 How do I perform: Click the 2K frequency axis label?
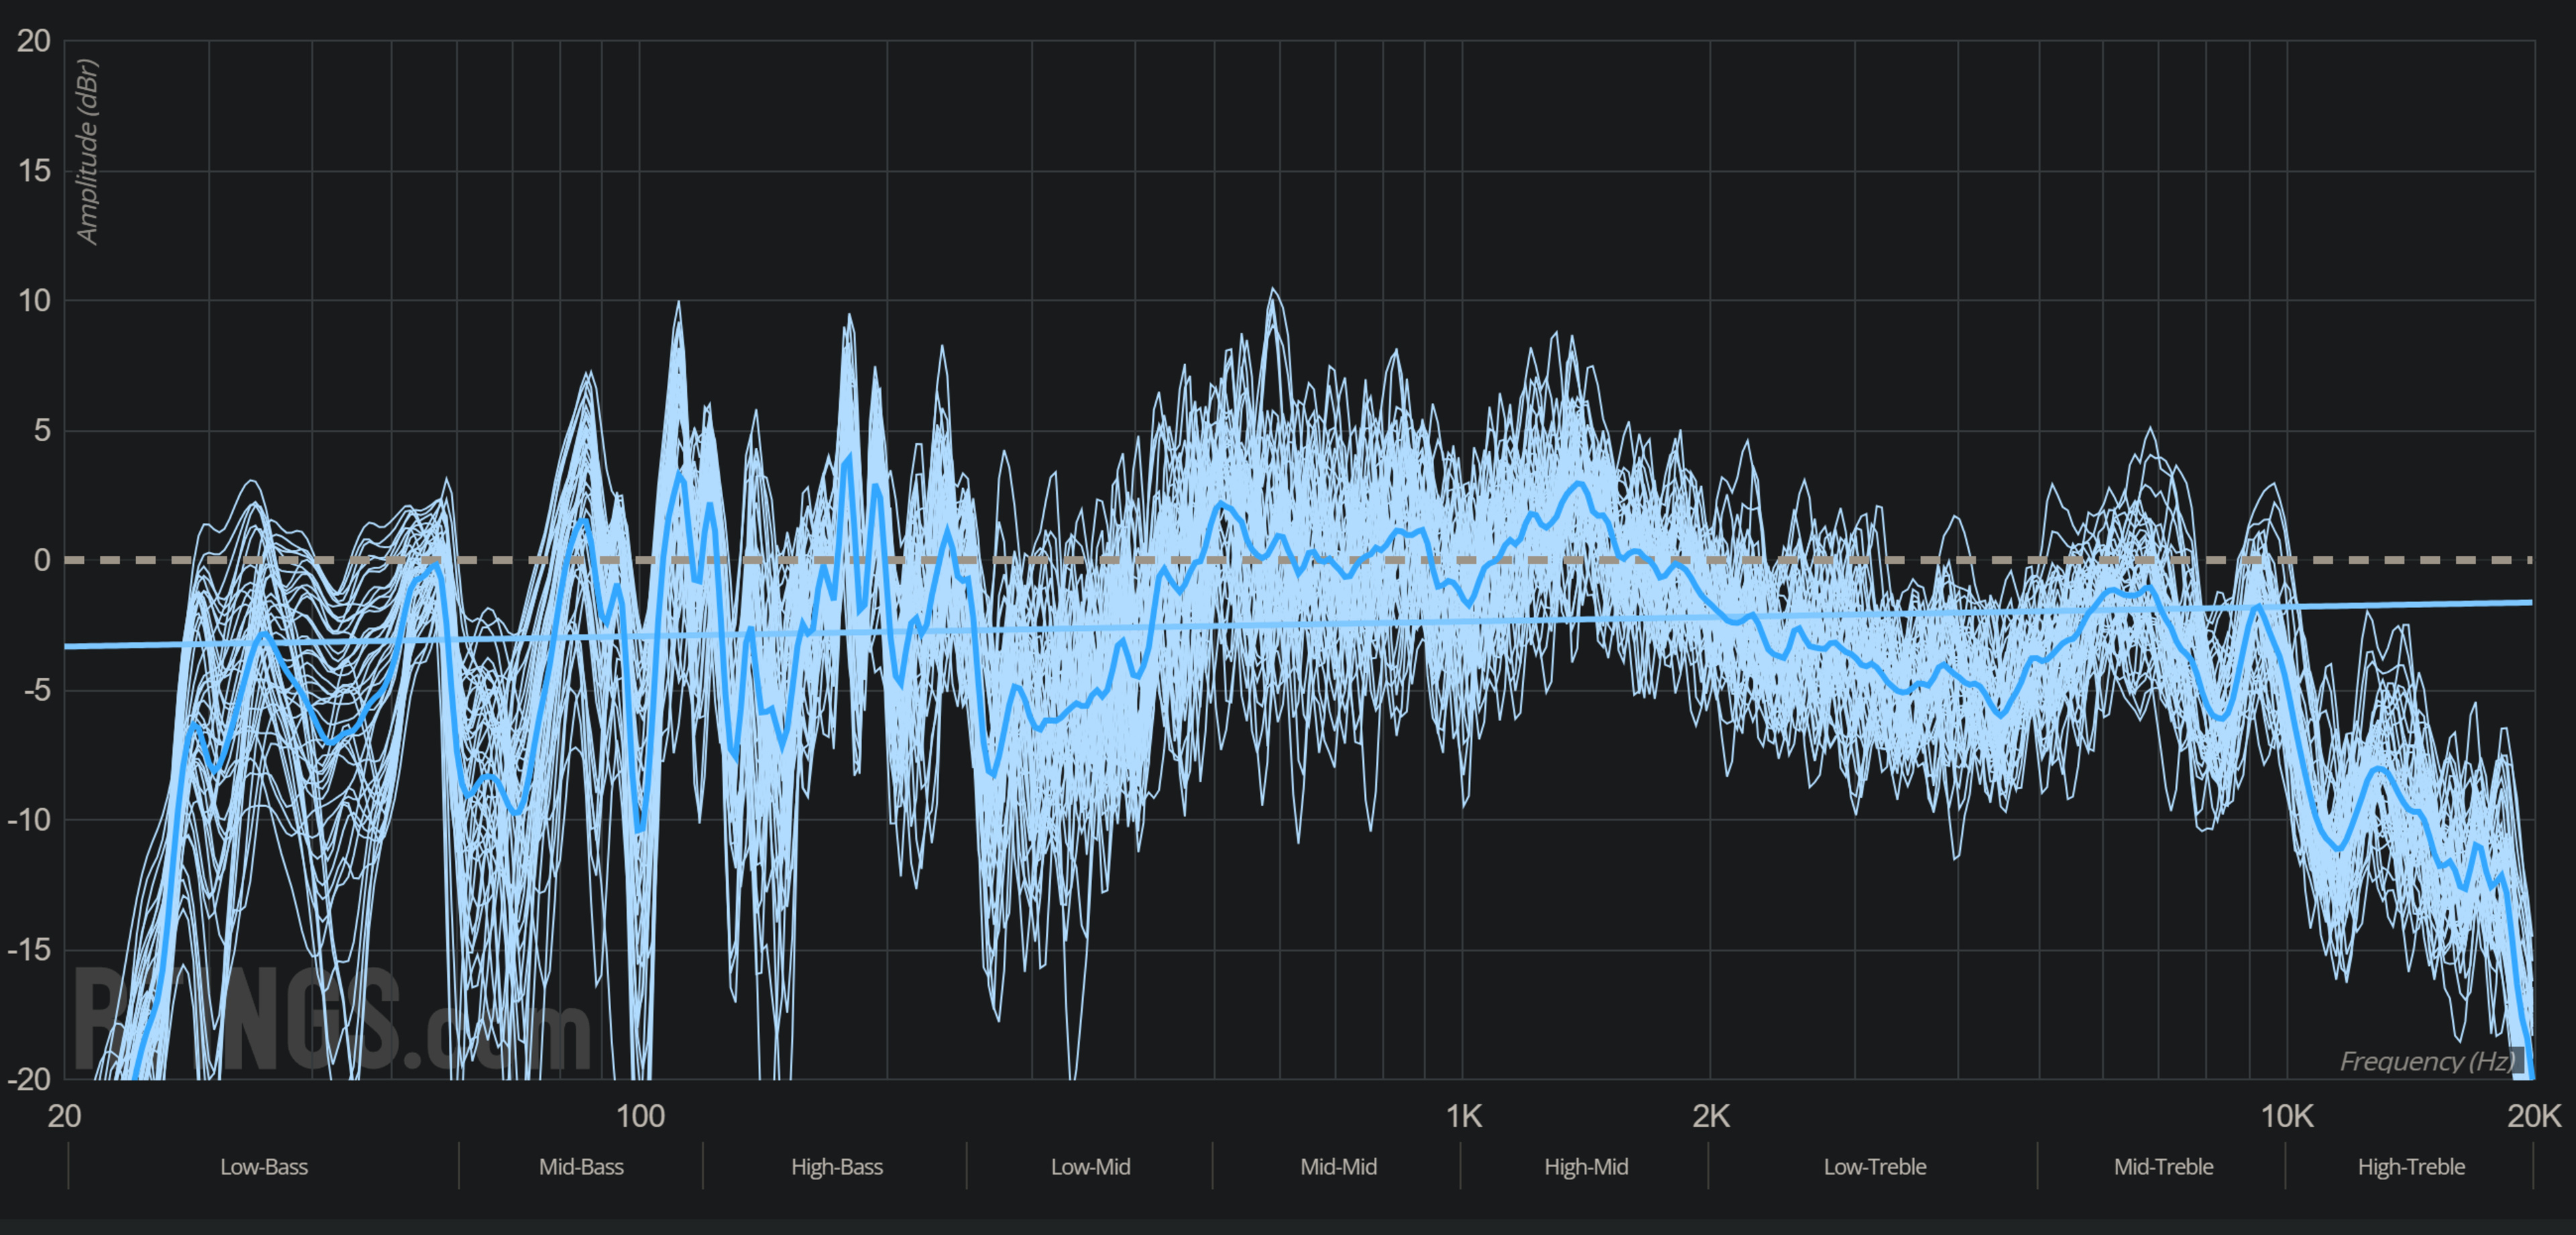pyautogui.click(x=1711, y=1116)
